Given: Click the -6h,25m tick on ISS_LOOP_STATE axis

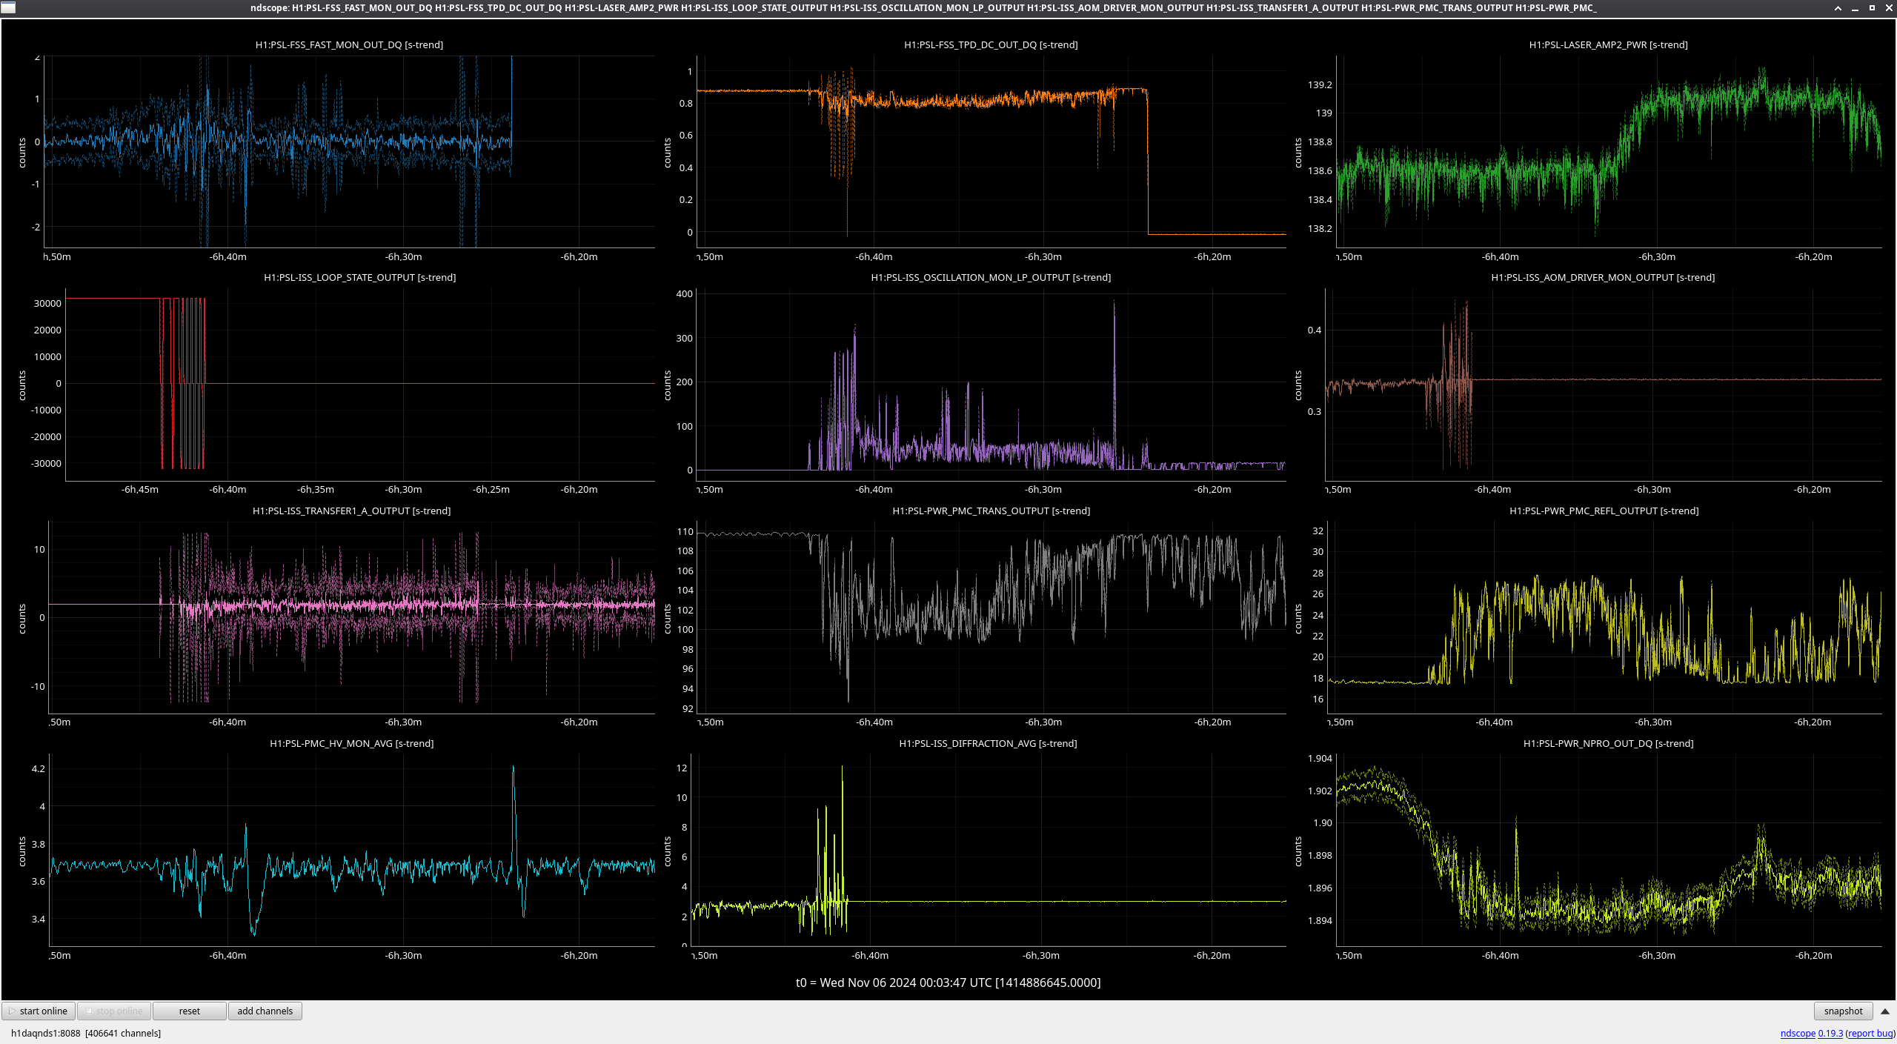Looking at the screenshot, I should click(491, 489).
